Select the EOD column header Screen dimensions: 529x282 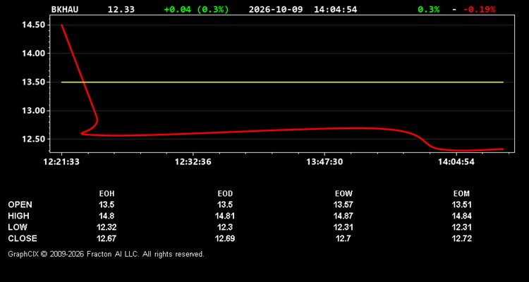click(x=225, y=194)
